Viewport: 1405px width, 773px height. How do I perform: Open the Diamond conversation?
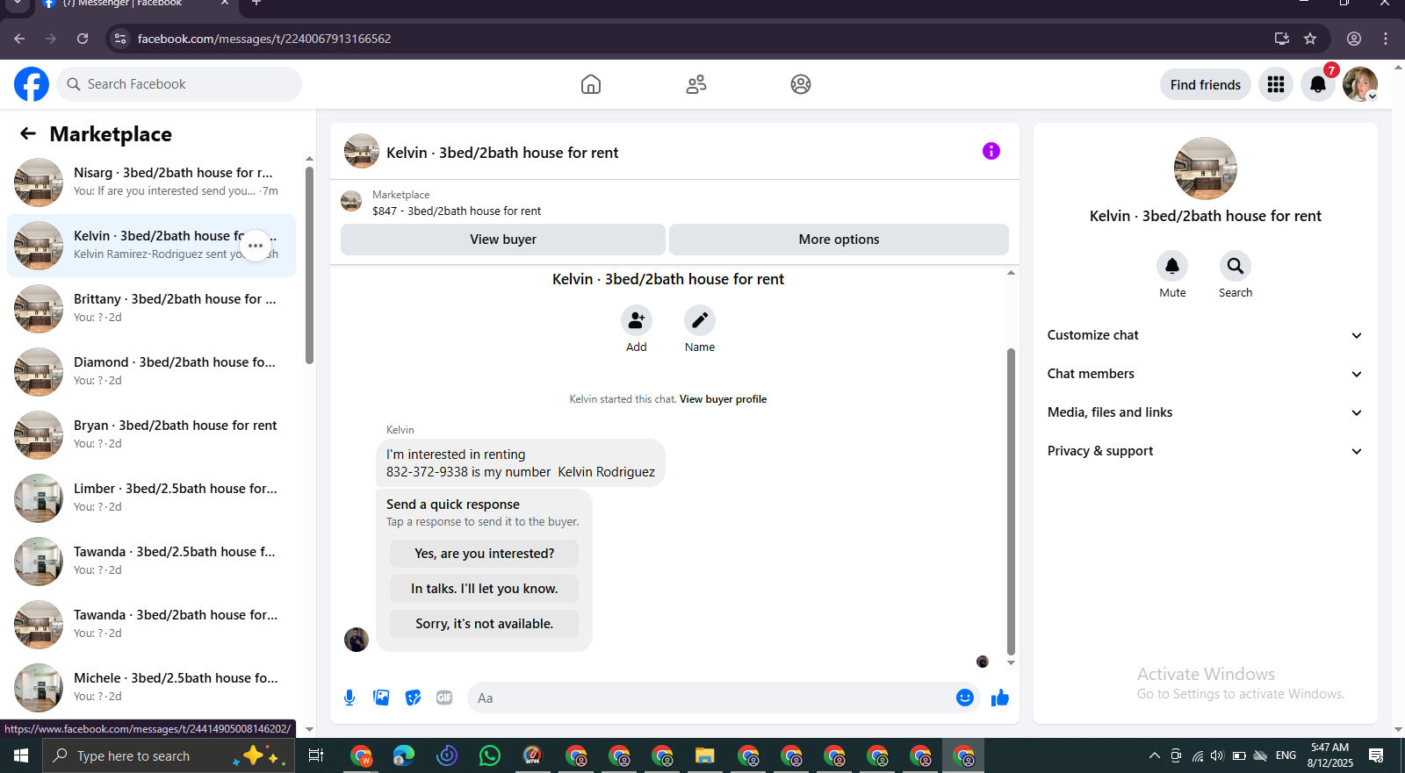coord(151,372)
